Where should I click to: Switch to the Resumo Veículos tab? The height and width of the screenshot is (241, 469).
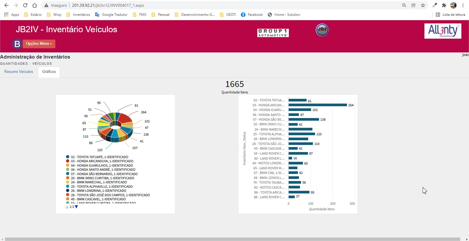(x=19, y=72)
